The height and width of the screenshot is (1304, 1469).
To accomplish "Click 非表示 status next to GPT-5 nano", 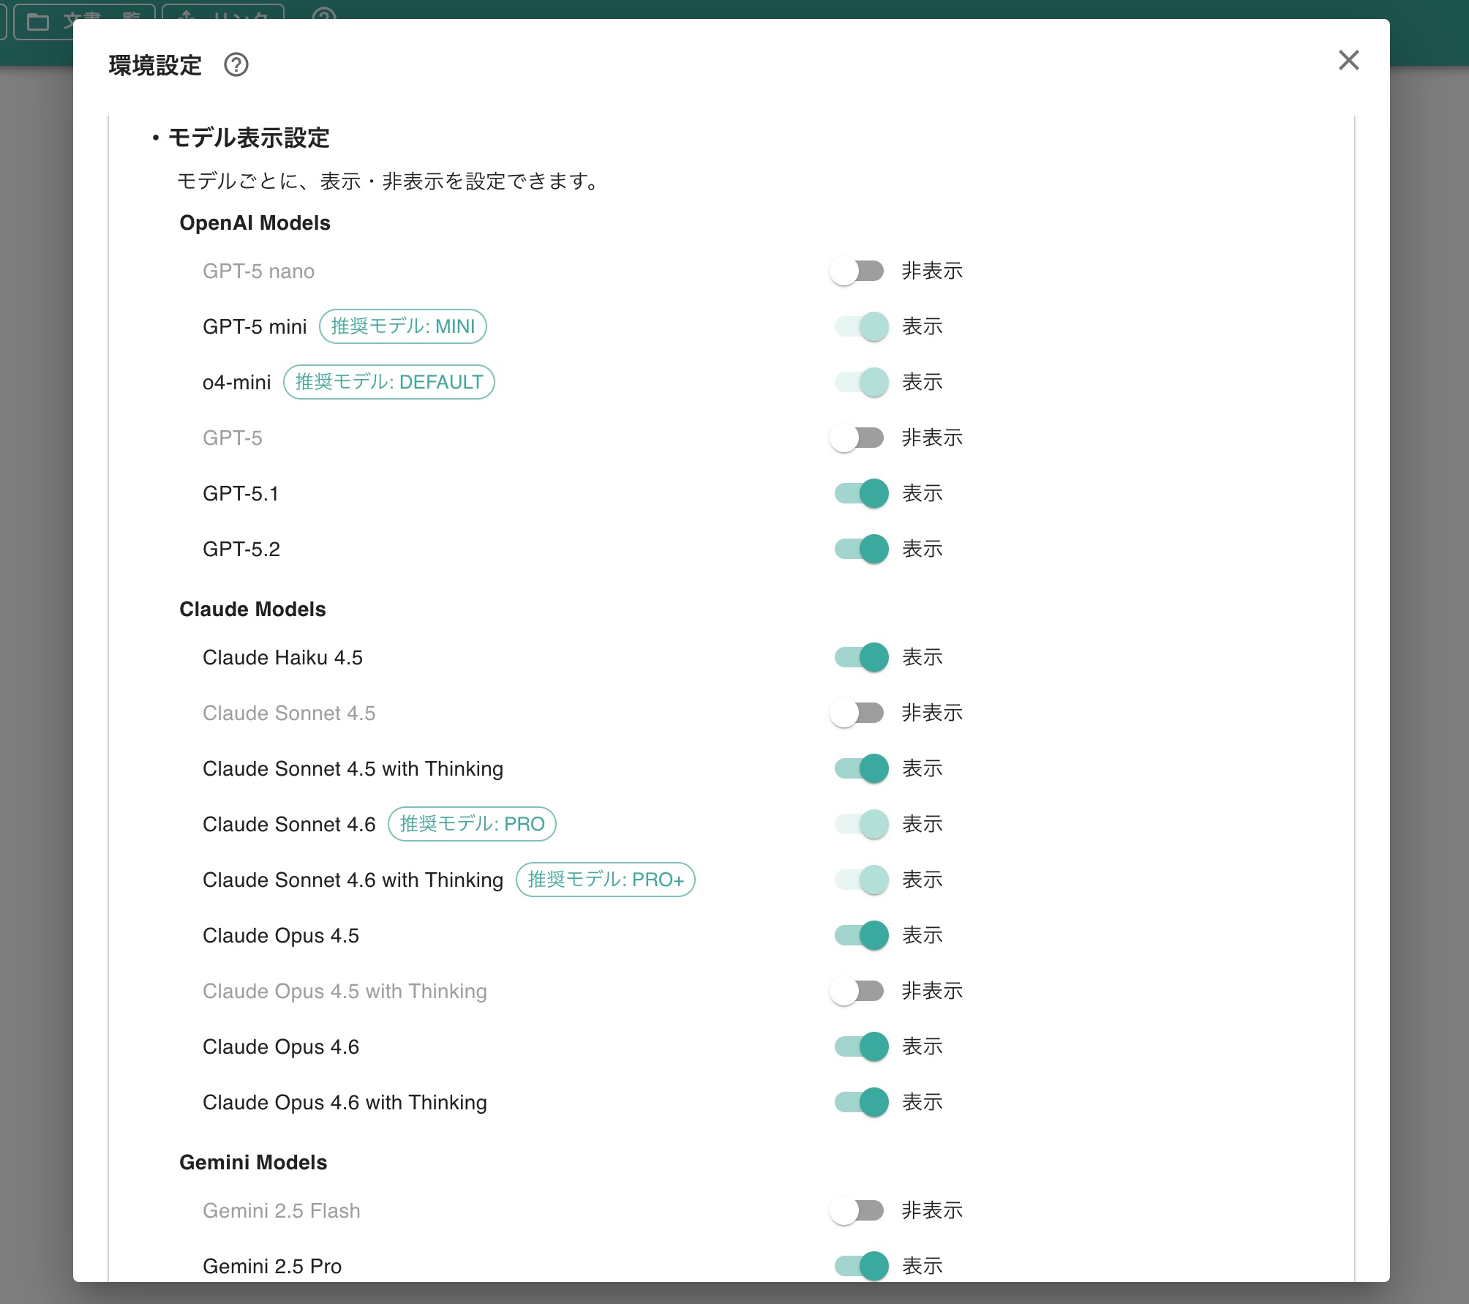I will [932, 271].
